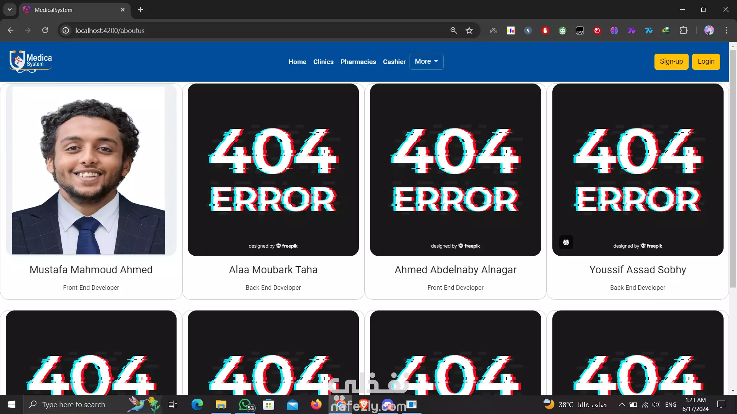Screen dimensions: 737x414
Task: View site information for localhost
Action: 66,30
